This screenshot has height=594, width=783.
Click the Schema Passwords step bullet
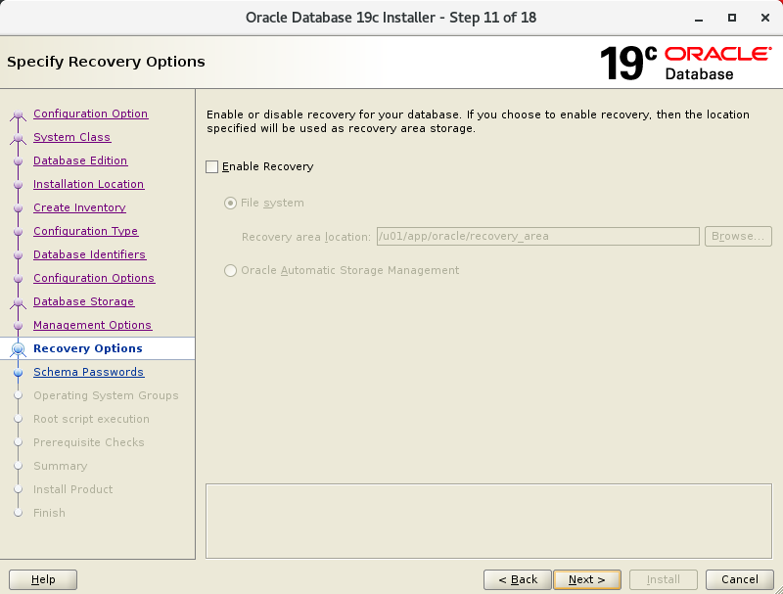point(18,373)
